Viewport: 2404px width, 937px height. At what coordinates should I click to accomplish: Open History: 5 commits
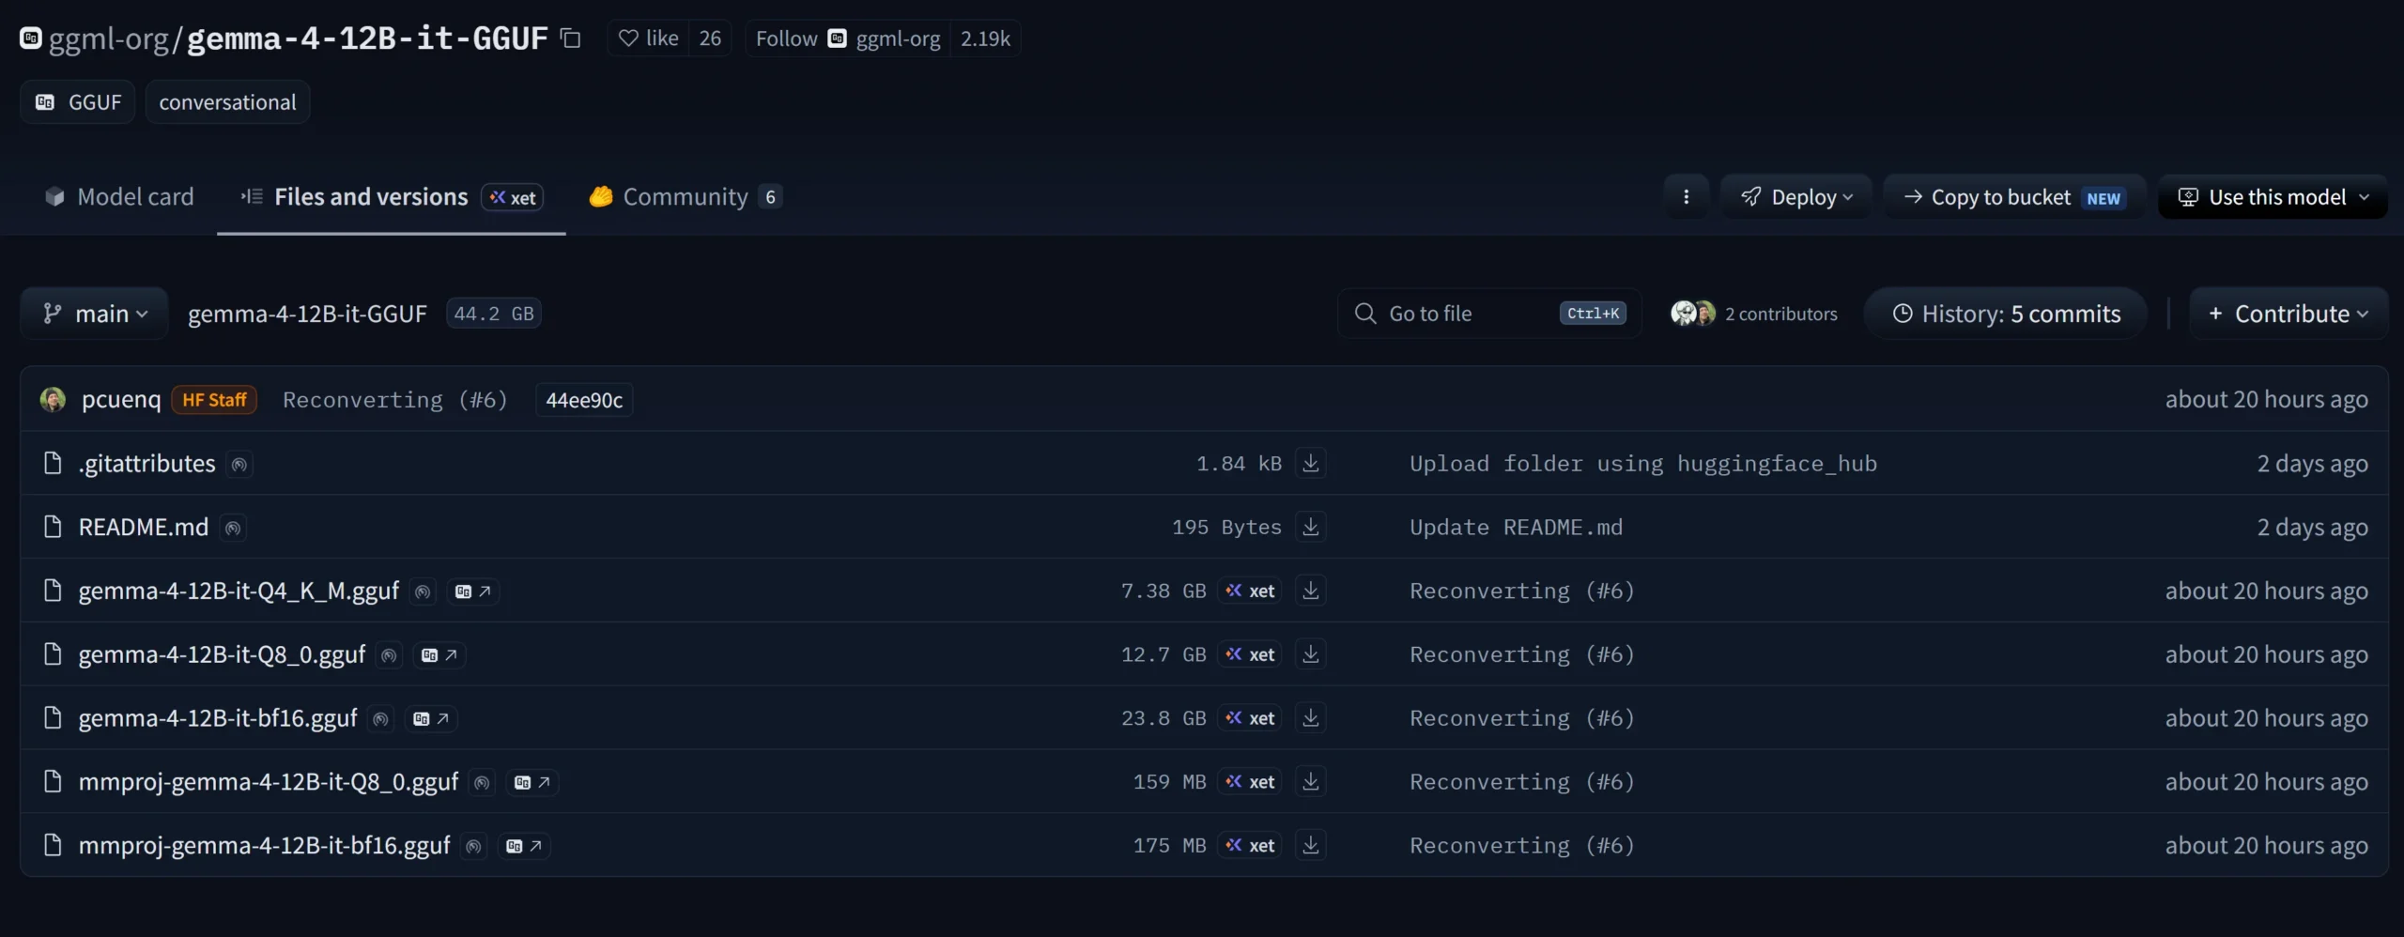pos(2006,314)
